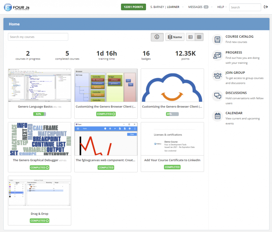The height and width of the screenshot is (232, 272).
Task: Click the 82% progress bar on Genero Language Basics
Action: click(x=39, y=114)
